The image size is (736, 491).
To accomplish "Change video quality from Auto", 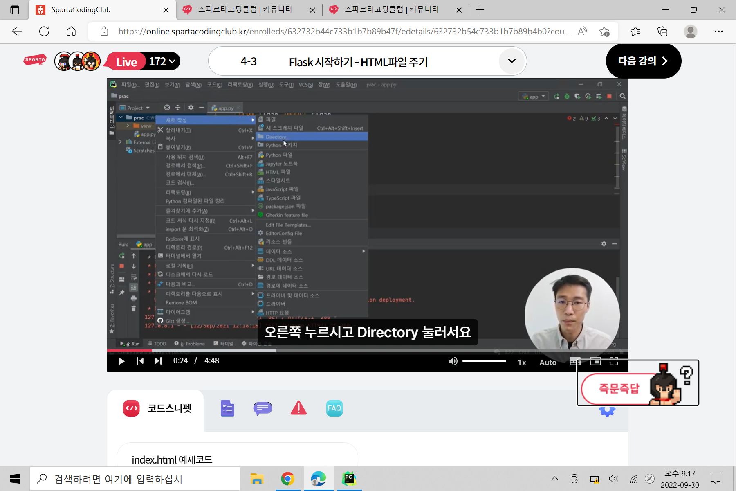I will [x=548, y=362].
